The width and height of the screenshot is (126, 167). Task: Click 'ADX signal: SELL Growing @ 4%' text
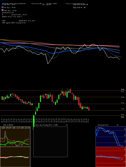point(14,23)
